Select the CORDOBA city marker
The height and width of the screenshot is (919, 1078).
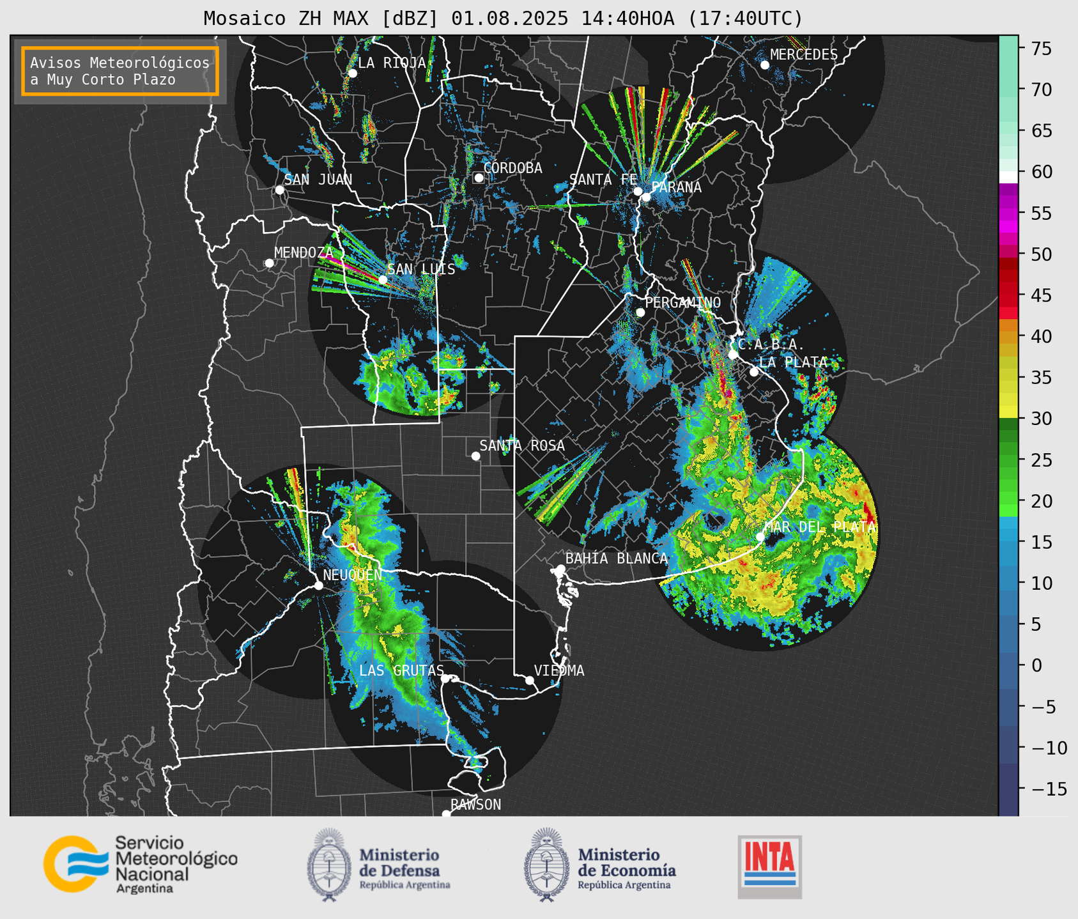coord(479,178)
